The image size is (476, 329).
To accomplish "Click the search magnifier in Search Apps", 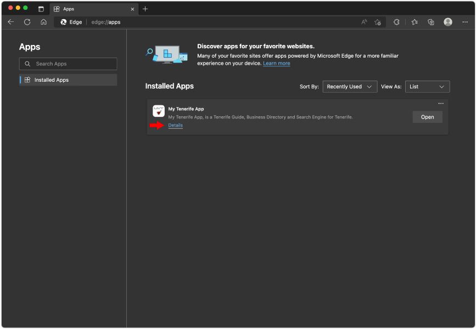I will coord(28,64).
